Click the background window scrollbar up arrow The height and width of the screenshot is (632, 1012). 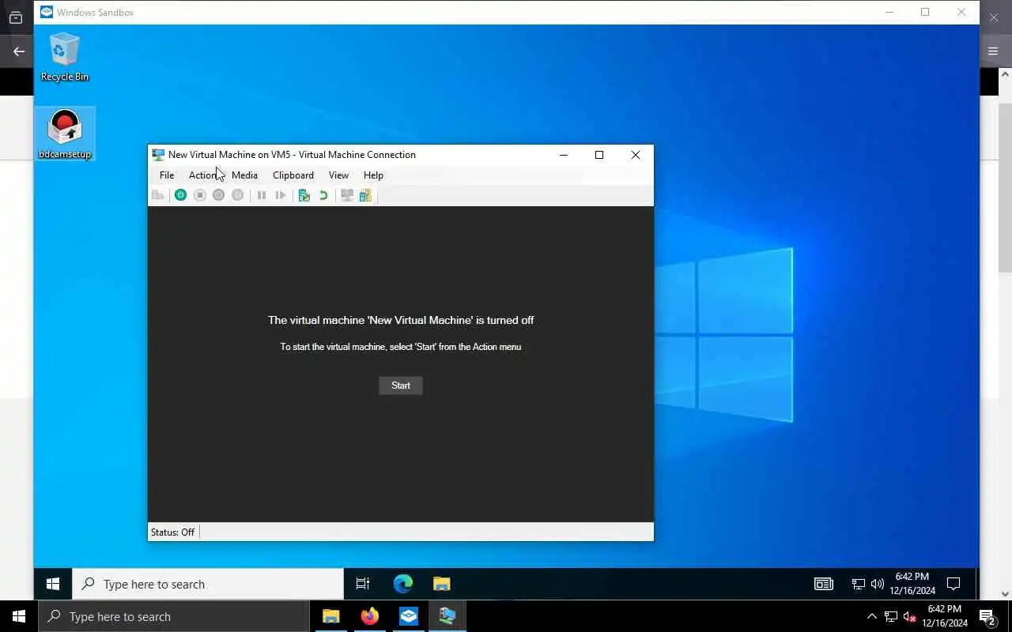pyautogui.click(x=1006, y=75)
